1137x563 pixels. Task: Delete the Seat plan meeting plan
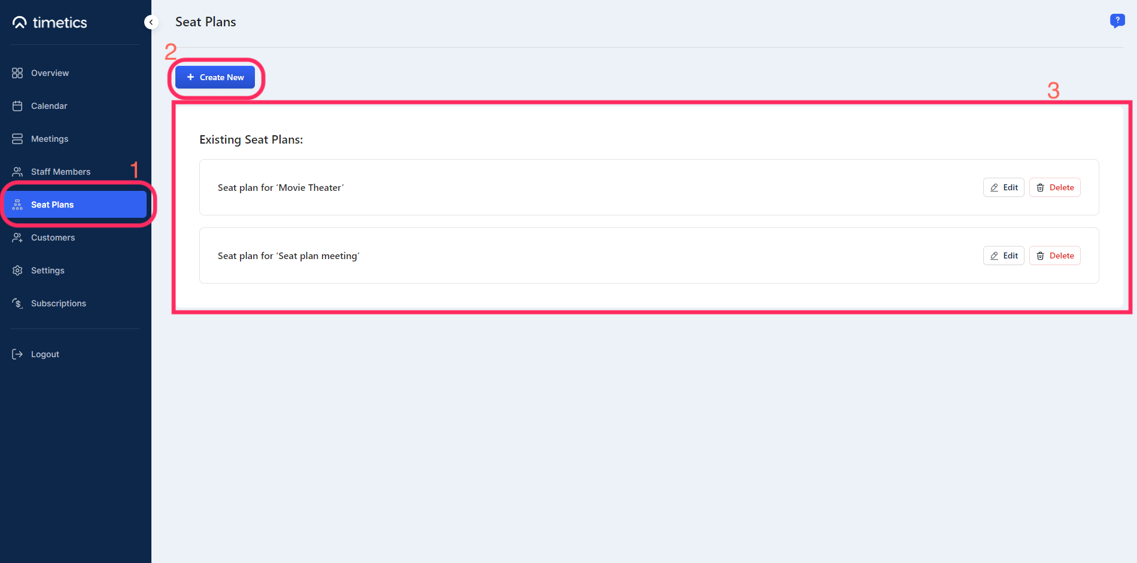(1054, 255)
